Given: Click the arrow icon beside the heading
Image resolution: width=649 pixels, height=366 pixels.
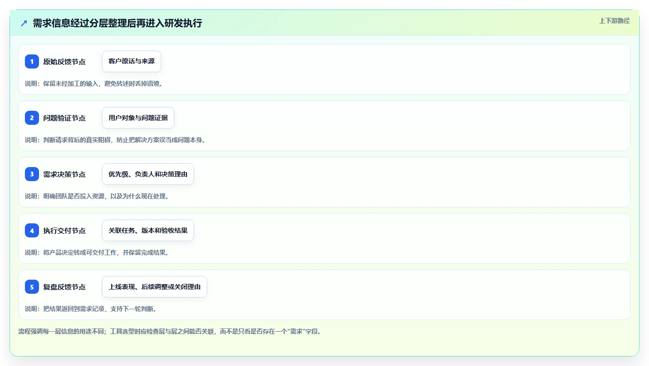Looking at the screenshot, I should tap(24, 23).
